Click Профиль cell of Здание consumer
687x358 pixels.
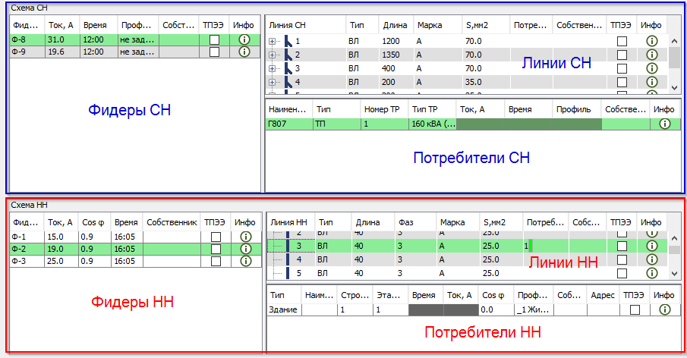point(533,310)
